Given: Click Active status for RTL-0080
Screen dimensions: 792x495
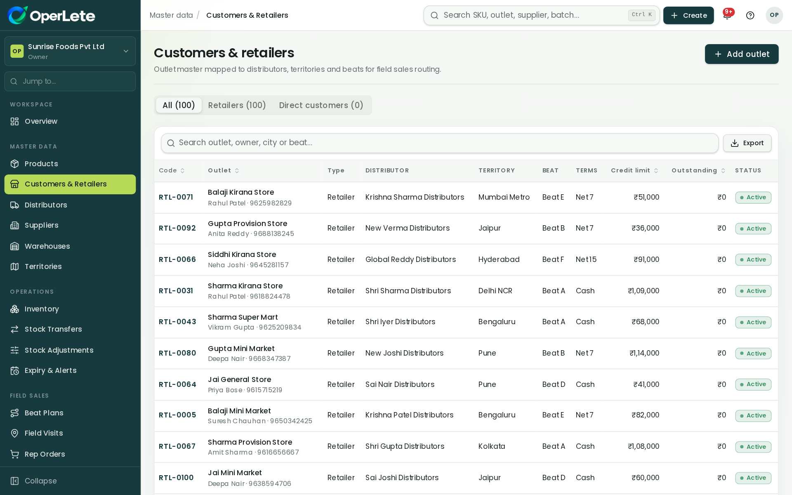Looking at the screenshot, I should [753, 354].
